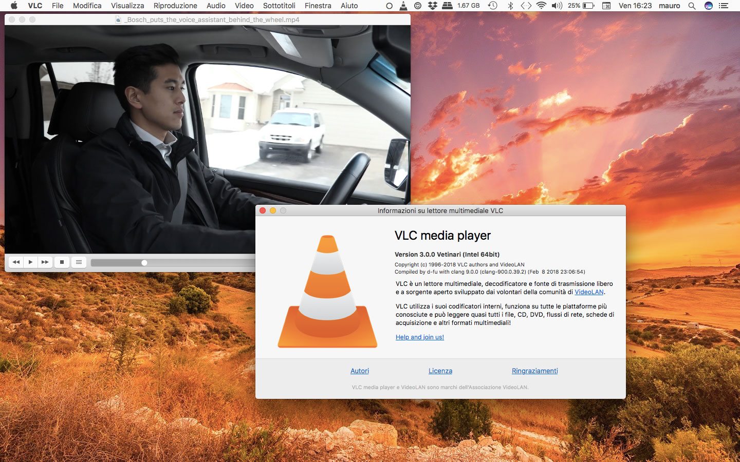Screen dimensions: 740x462
Task: Click the video file icon in title bar
Action: pos(118,20)
